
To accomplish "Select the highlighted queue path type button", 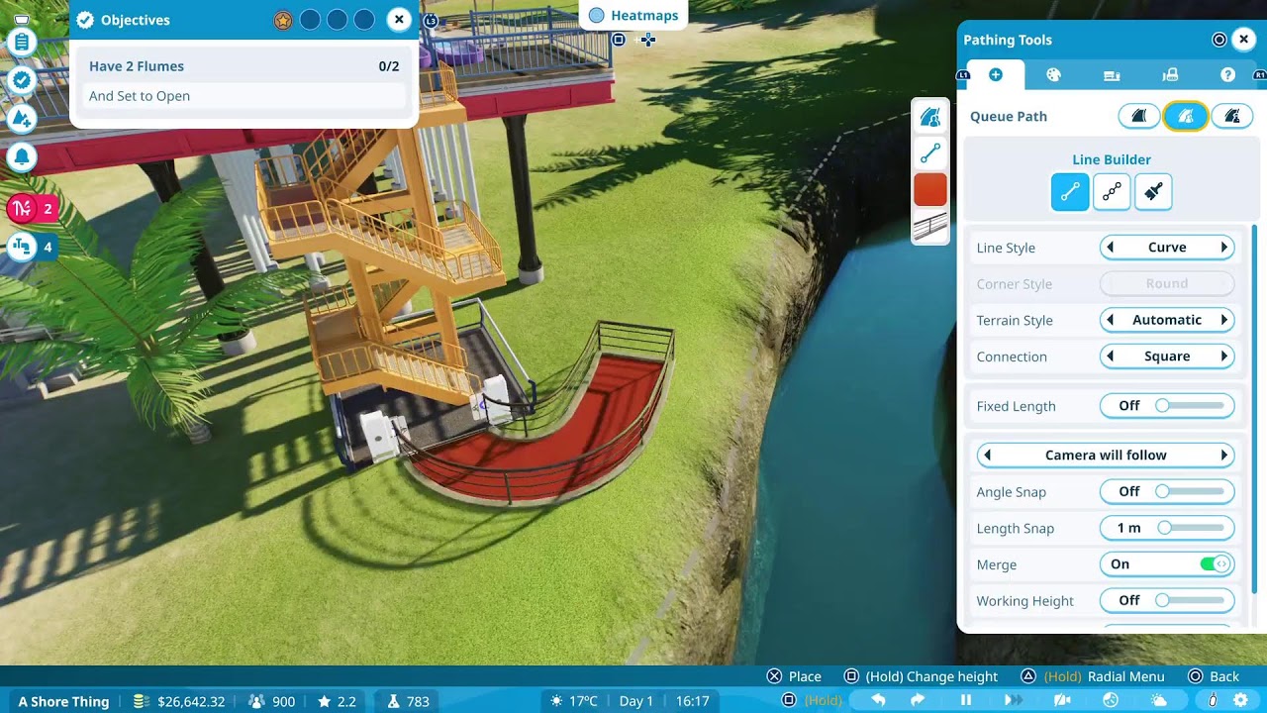I will pyautogui.click(x=1185, y=117).
